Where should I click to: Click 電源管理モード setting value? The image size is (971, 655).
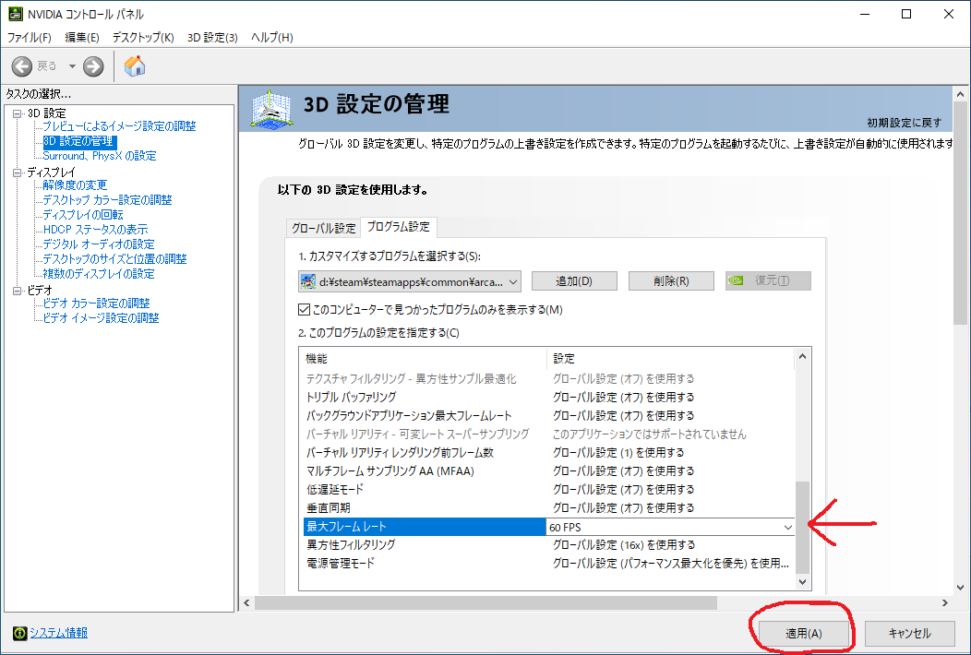coord(671,564)
